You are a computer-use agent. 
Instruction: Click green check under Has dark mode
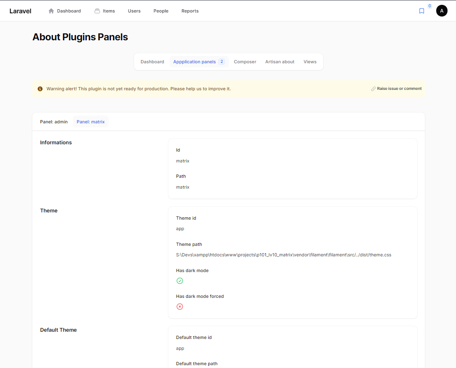(x=180, y=281)
